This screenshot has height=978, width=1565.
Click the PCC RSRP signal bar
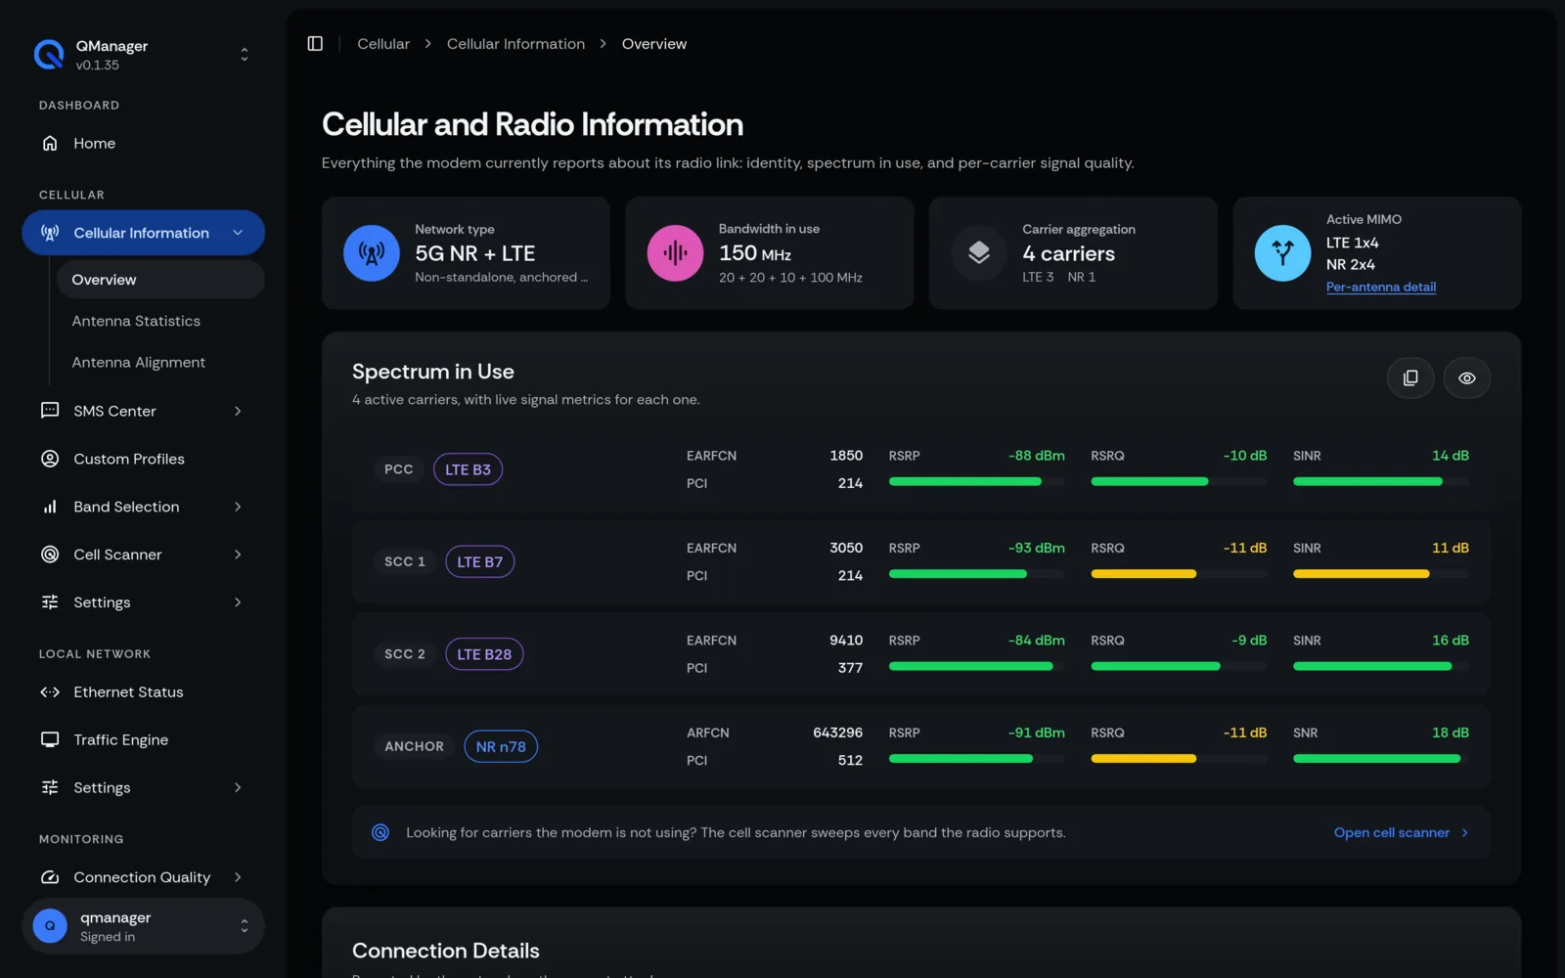tap(976, 481)
